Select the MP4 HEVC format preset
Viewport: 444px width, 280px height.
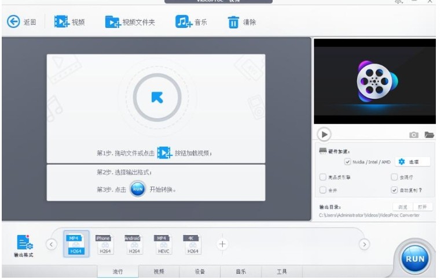pos(163,244)
